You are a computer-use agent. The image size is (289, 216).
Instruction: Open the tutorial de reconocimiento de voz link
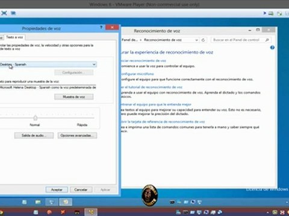pos(152,87)
